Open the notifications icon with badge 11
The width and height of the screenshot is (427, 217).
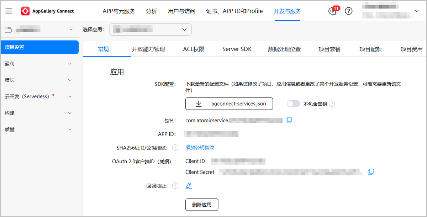[x=332, y=11]
